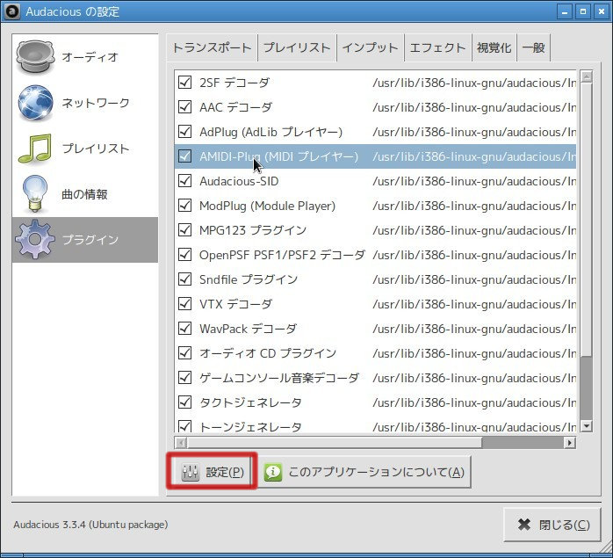Disable the Audacious-SID plugin
This screenshot has width=613, height=558.
tap(184, 181)
